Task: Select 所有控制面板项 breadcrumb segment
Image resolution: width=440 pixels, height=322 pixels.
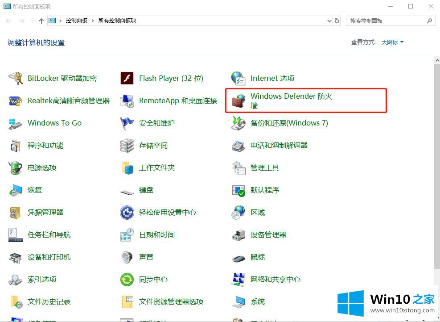Action: (x=117, y=21)
